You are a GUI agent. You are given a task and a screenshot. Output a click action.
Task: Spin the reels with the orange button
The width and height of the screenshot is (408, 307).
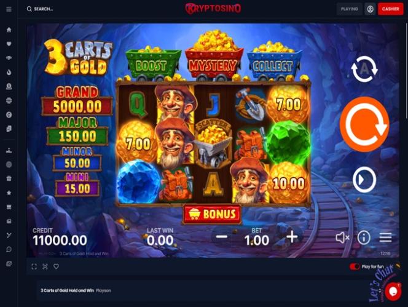pyautogui.click(x=364, y=124)
